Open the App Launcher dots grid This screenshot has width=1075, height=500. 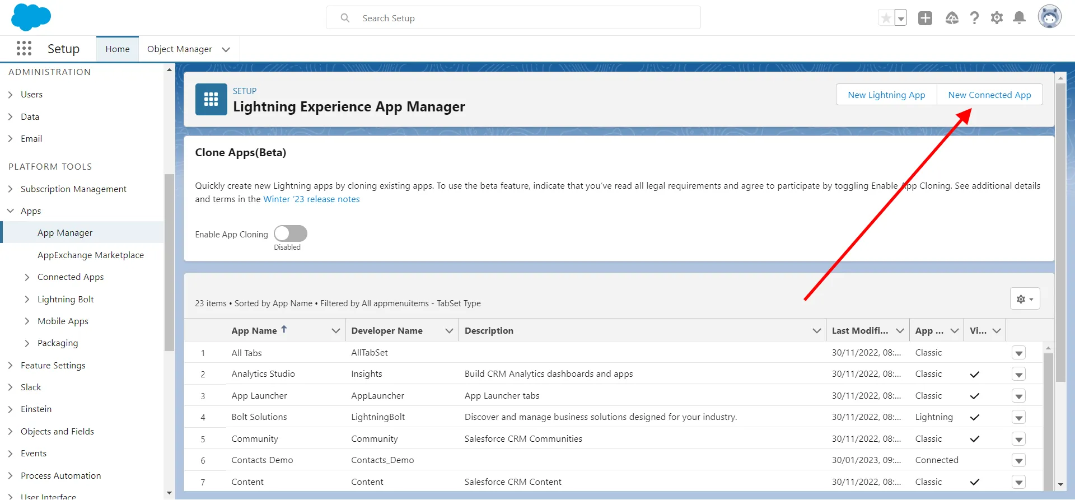tap(24, 49)
